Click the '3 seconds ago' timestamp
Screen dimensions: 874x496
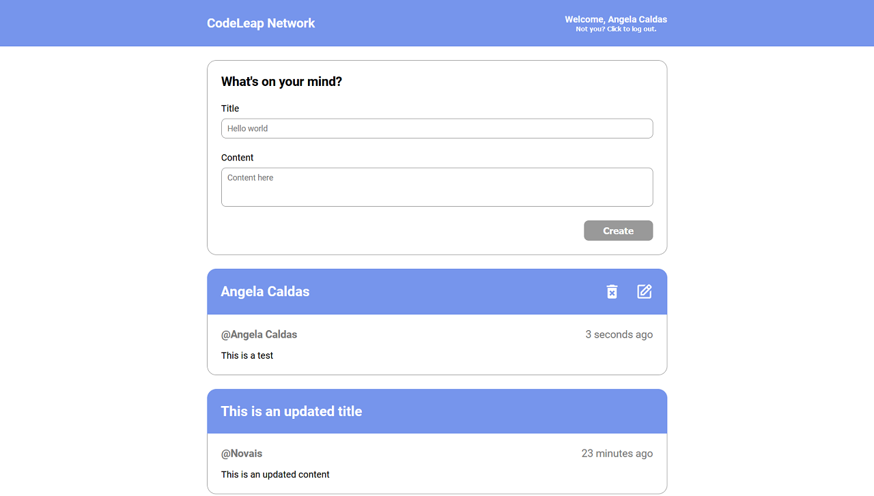619,334
